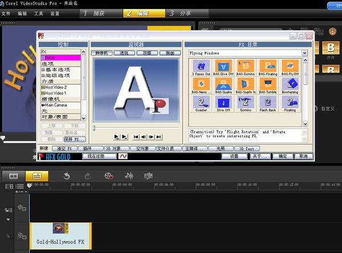Click the 文件介质... button

(169, 149)
